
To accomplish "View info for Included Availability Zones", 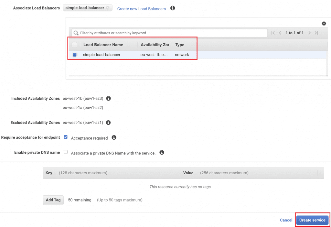I will point(109,98).
